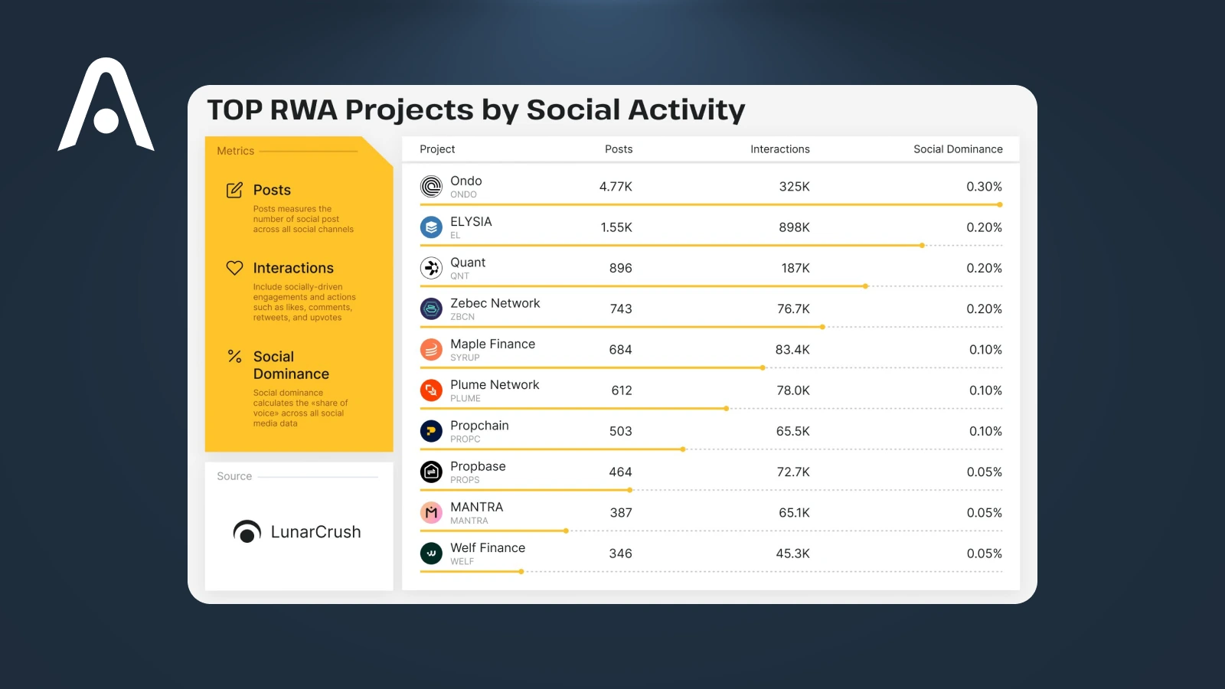Select the brand logo in top-left corner
This screenshot has width=1225, height=689.
pyautogui.click(x=106, y=103)
